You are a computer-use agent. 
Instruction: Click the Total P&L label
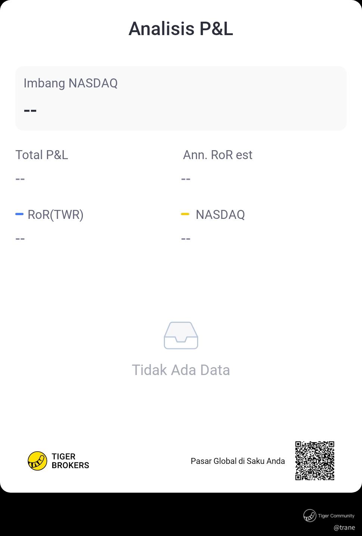(42, 155)
